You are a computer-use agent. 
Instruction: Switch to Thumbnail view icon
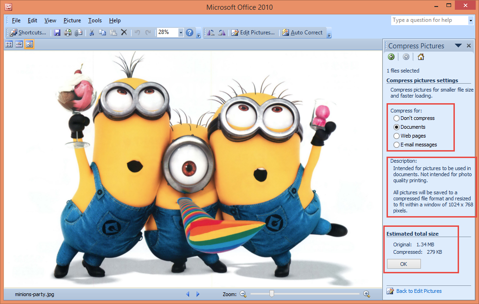(x=9, y=44)
